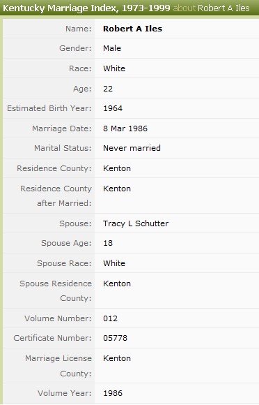The width and height of the screenshot is (259, 405).
Task: Click the Gender value Male
Action: (112, 48)
